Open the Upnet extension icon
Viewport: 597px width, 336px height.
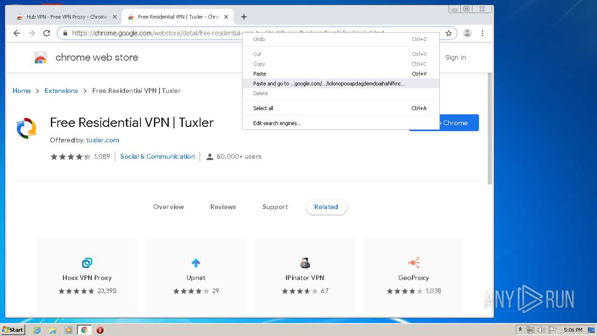196,263
